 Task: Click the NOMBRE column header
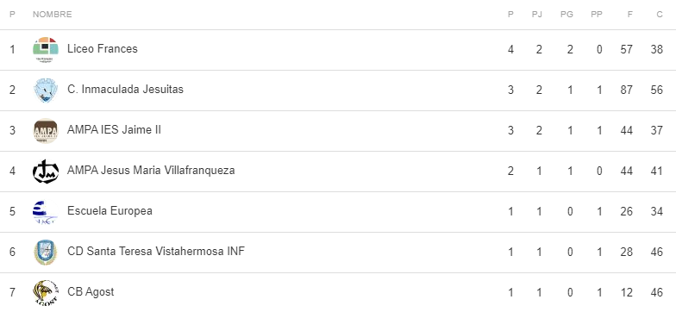coord(52,15)
